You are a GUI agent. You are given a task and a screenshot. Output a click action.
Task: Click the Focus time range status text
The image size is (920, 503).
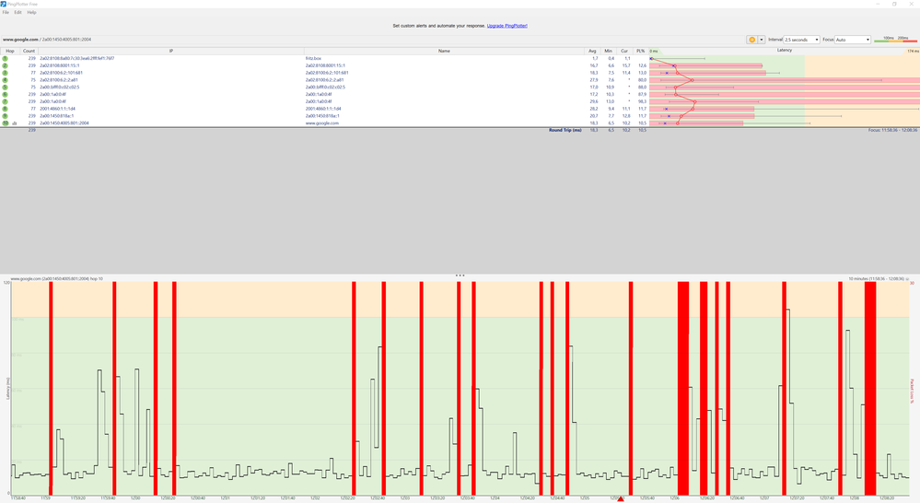click(892, 130)
